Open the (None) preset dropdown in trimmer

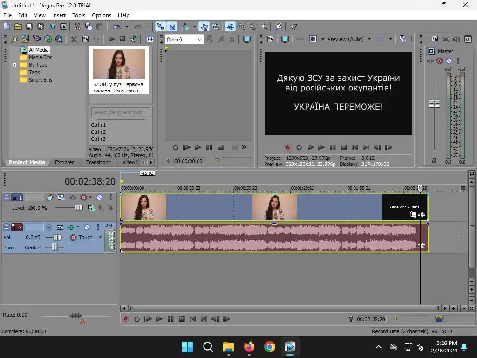[x=199, y=40]
